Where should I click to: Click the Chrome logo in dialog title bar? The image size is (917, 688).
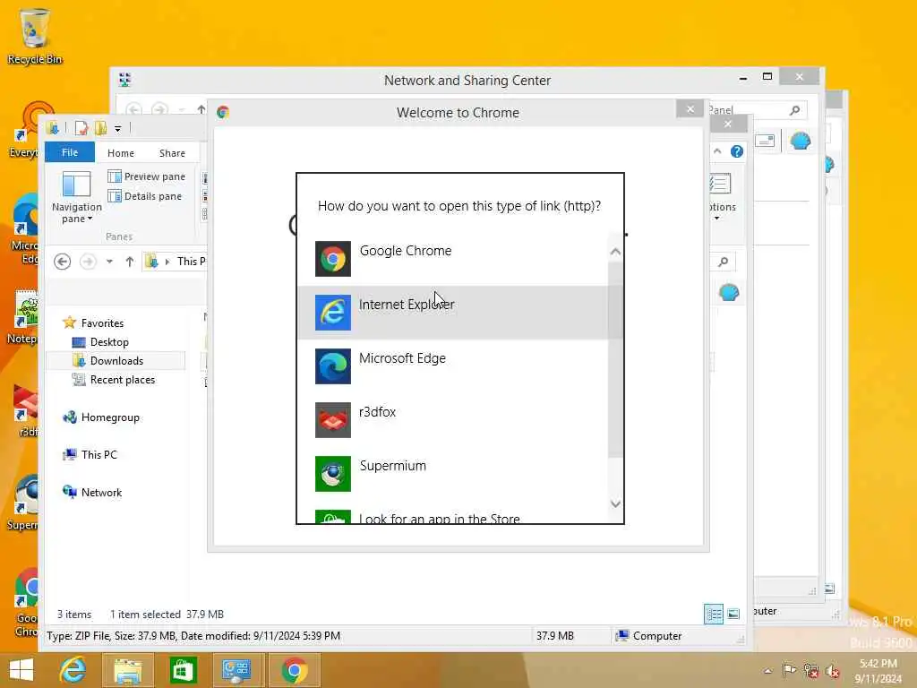[x=223, y=112]
